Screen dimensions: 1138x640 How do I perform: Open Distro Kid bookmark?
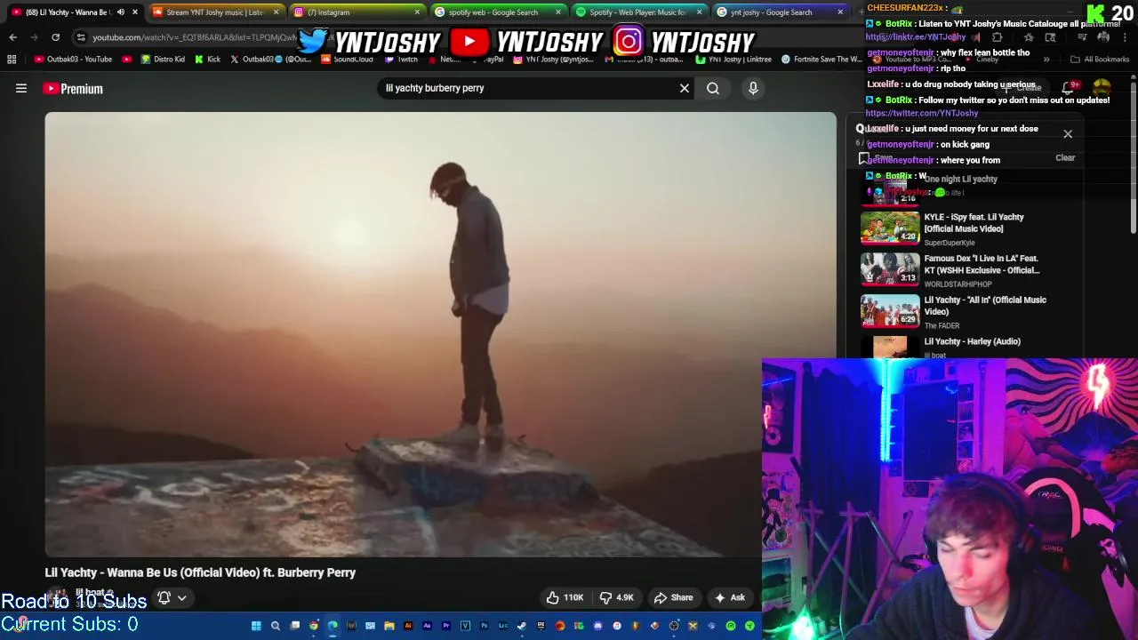pyautogui.click(x=163, y=60)
